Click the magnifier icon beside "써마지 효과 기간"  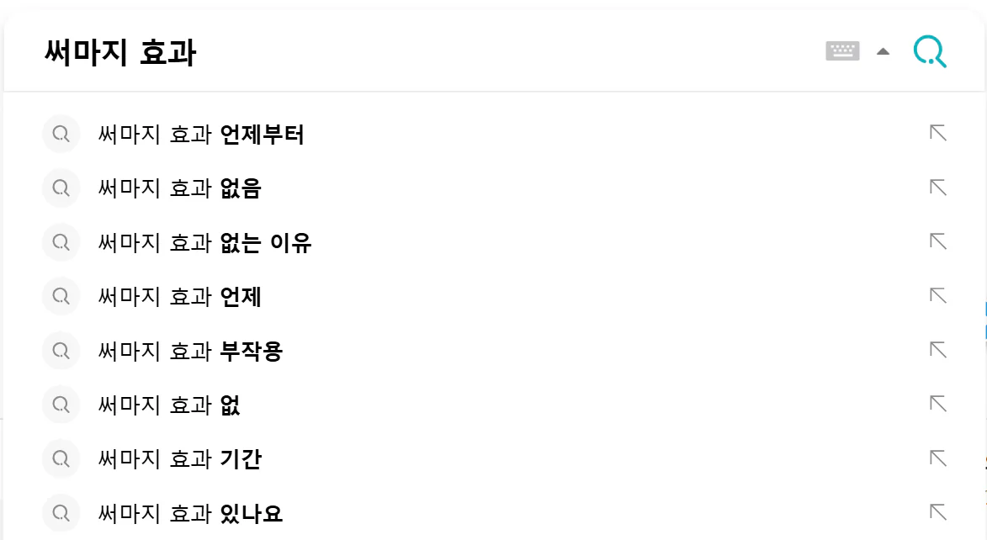(60, 459)
